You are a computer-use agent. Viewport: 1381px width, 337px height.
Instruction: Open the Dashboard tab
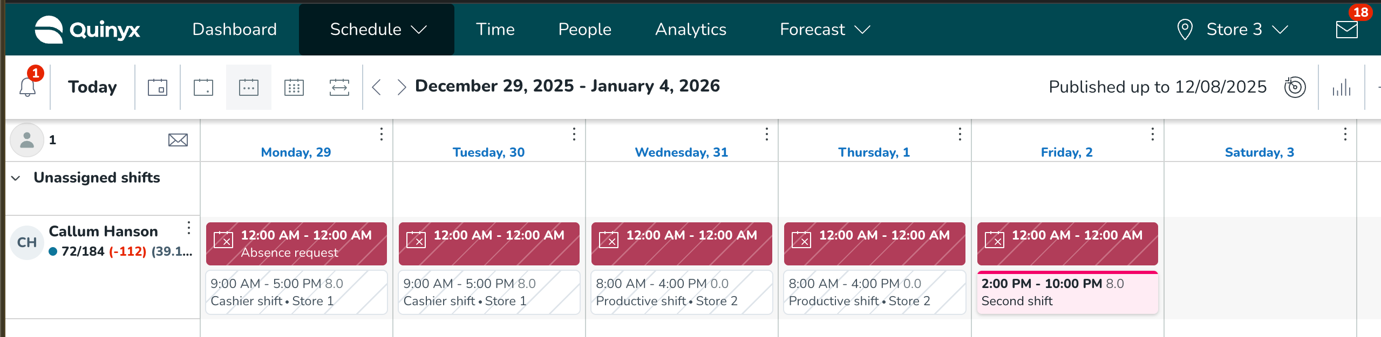[234, 30]
